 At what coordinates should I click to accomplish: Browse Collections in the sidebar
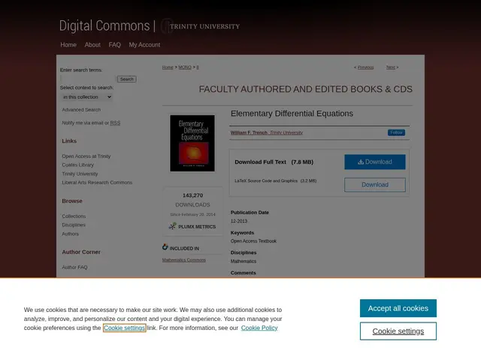(74, 216)
